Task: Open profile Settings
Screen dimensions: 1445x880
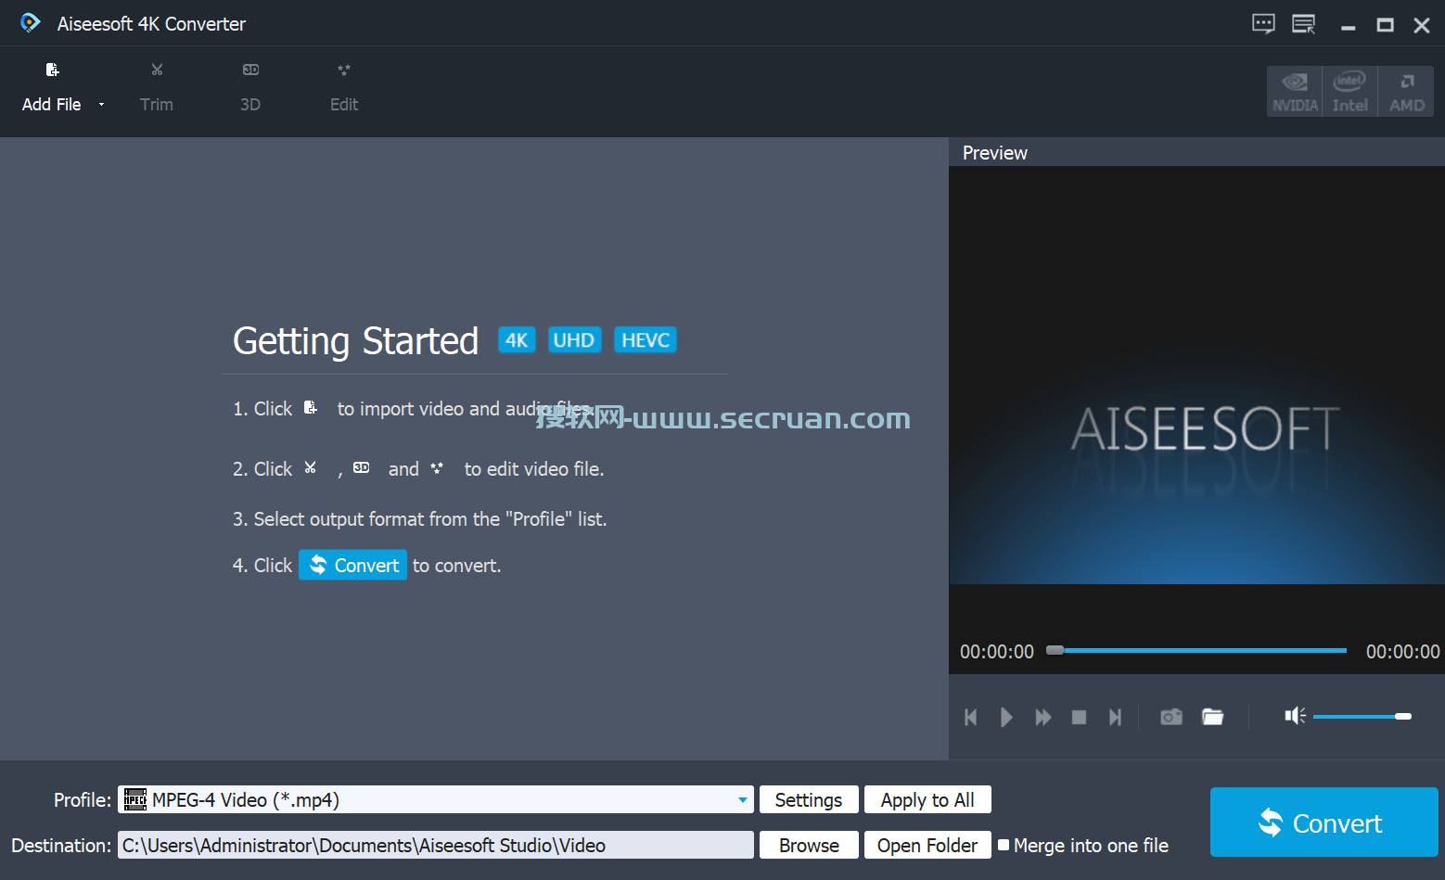Action: (809, 799)
